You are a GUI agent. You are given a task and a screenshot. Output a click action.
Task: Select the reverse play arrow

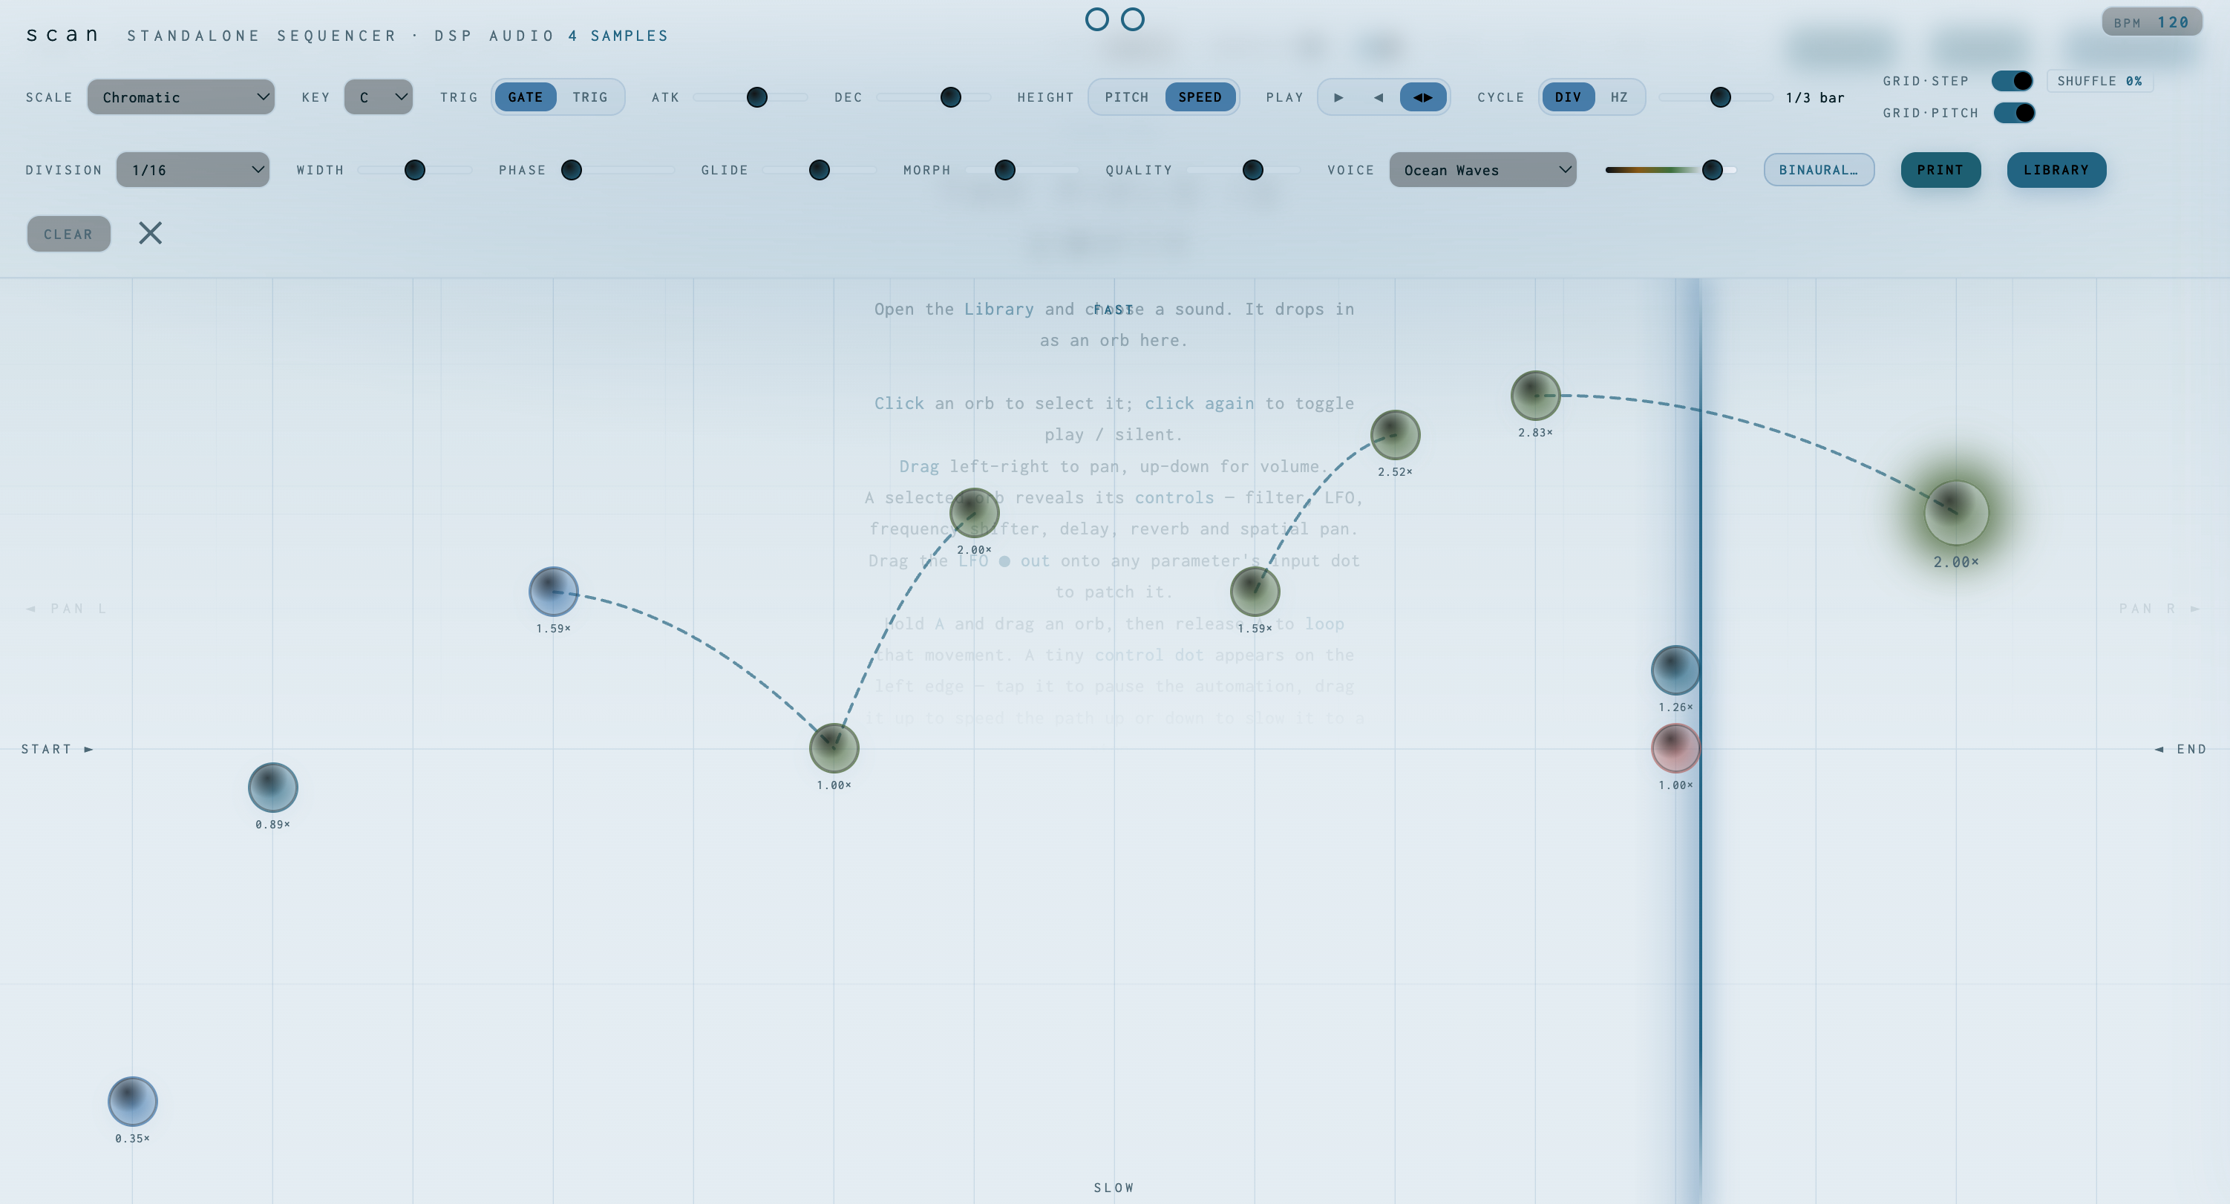click(x=1379, y=97)
